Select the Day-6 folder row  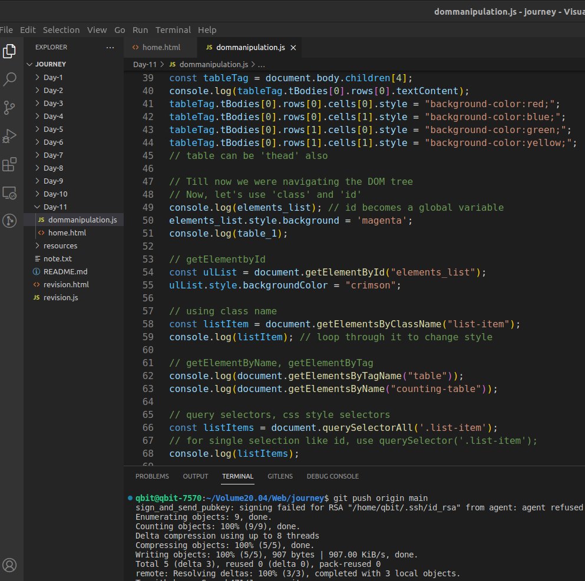pyautogui.click(x=74, y=142)
